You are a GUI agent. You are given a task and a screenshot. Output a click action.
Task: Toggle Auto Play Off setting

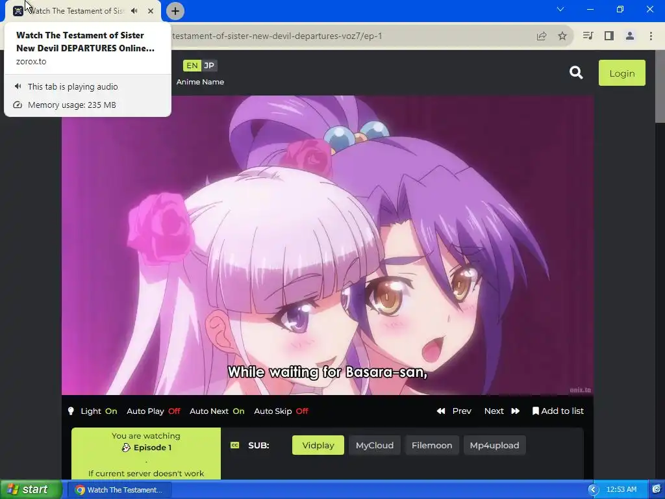coord(153,411)
